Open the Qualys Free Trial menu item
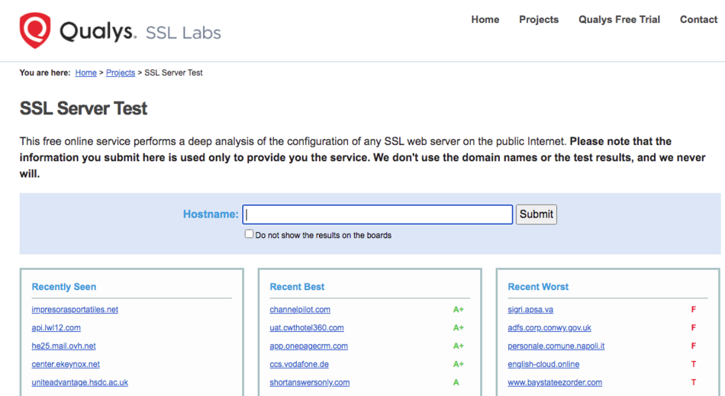 click(x=619, y=19)
